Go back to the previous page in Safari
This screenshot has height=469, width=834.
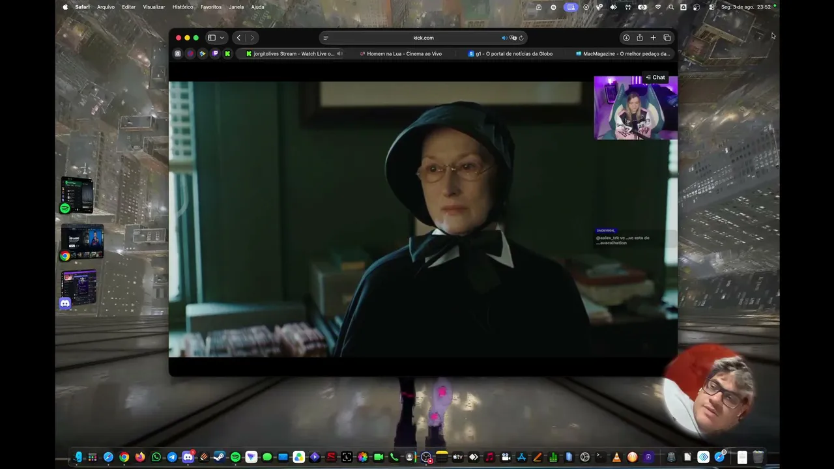(238, 38)
